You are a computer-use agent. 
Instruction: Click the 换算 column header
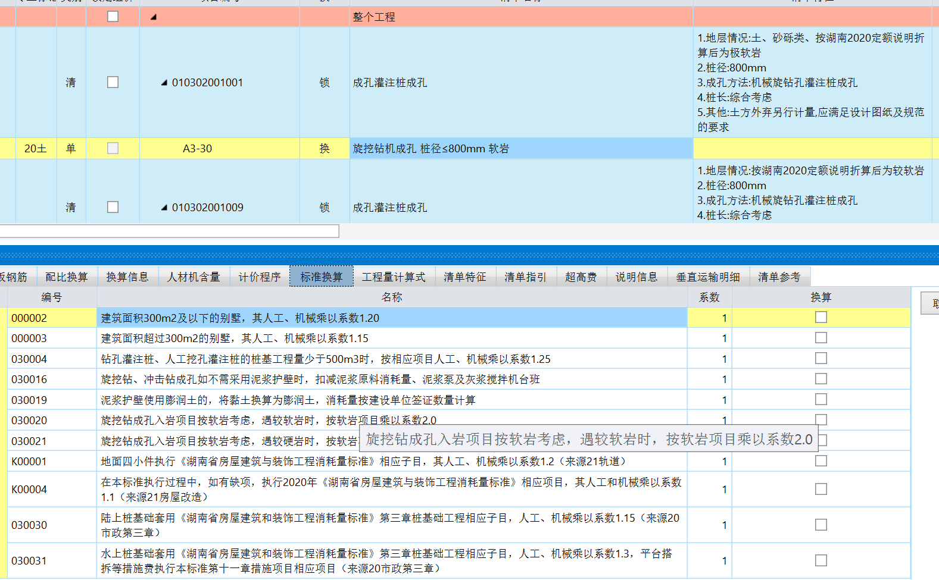[x=821, y=297]
